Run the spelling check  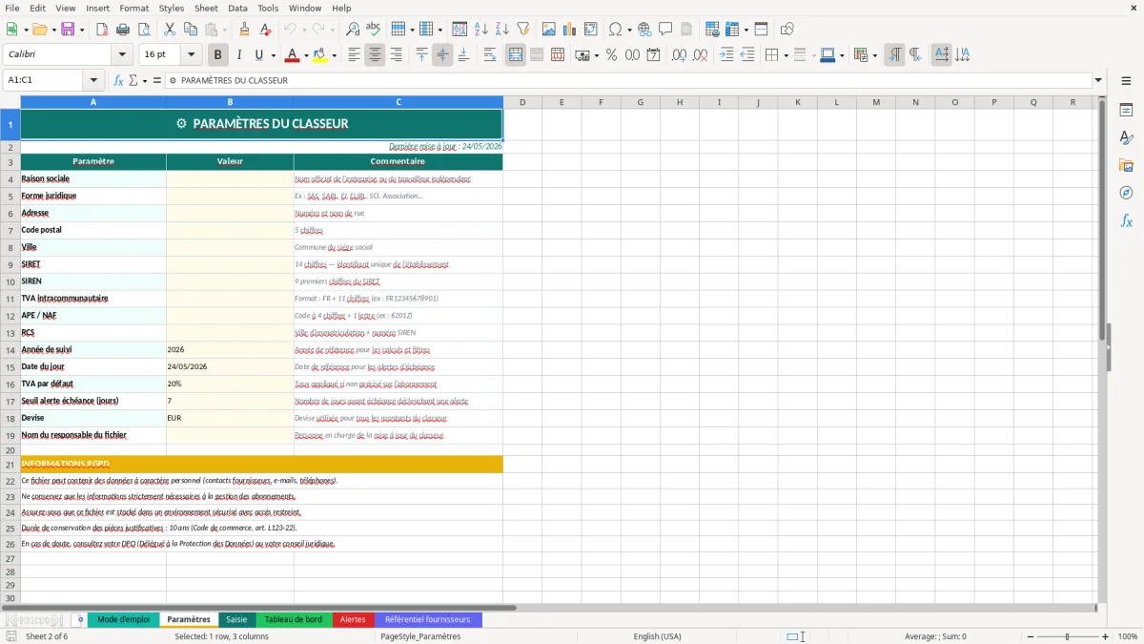pos(373,30)
